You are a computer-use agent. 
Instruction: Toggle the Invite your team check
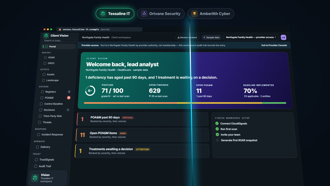pyautogui.click(x=217, y=135)
